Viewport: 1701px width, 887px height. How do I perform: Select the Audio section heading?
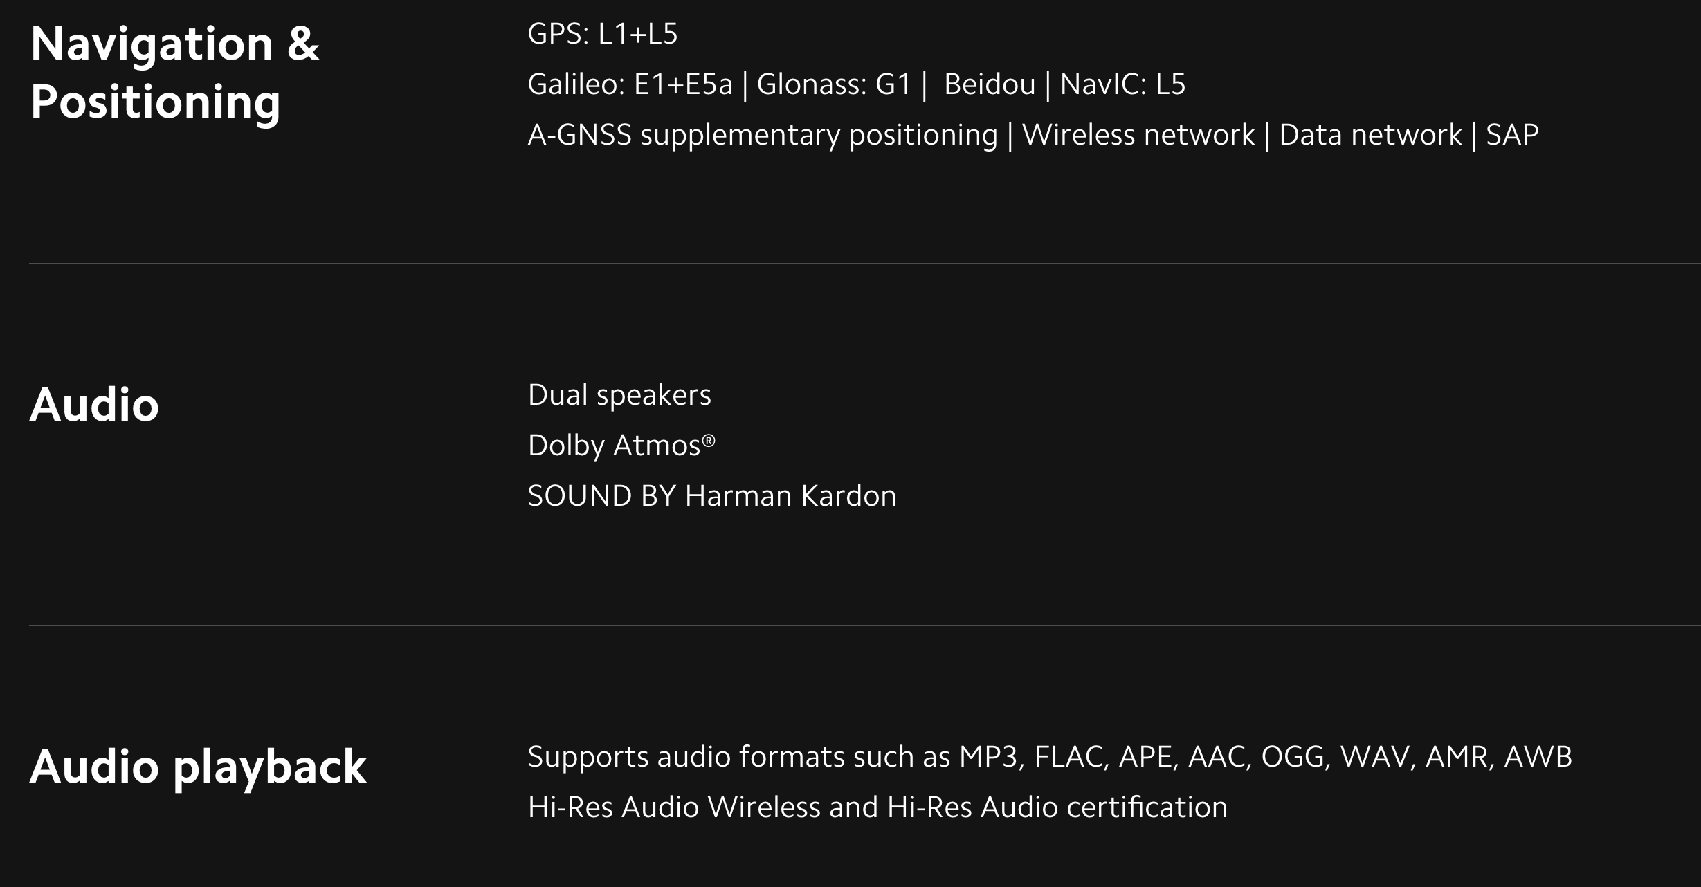click(94, 405)
